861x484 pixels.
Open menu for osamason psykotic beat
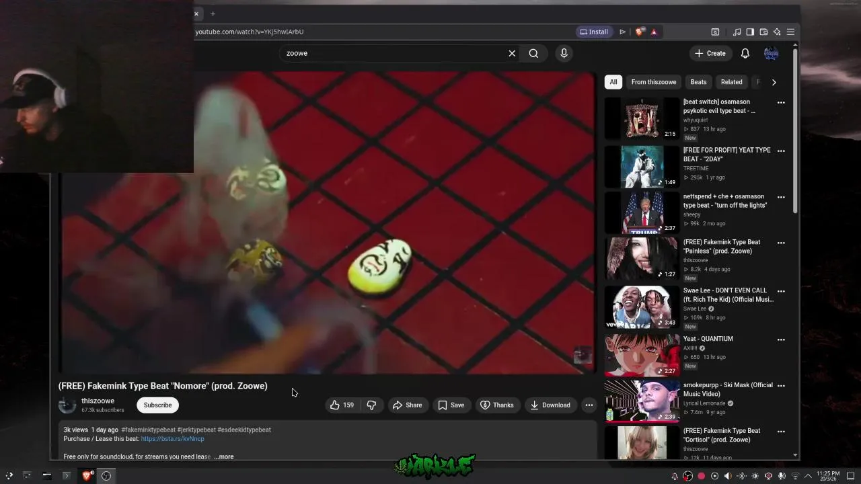781,103
